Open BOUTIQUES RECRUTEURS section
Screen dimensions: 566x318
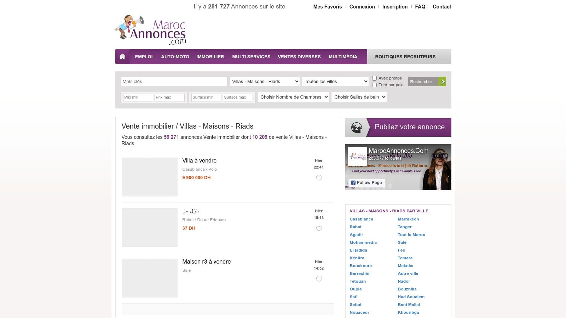click(x=405, y=57)
